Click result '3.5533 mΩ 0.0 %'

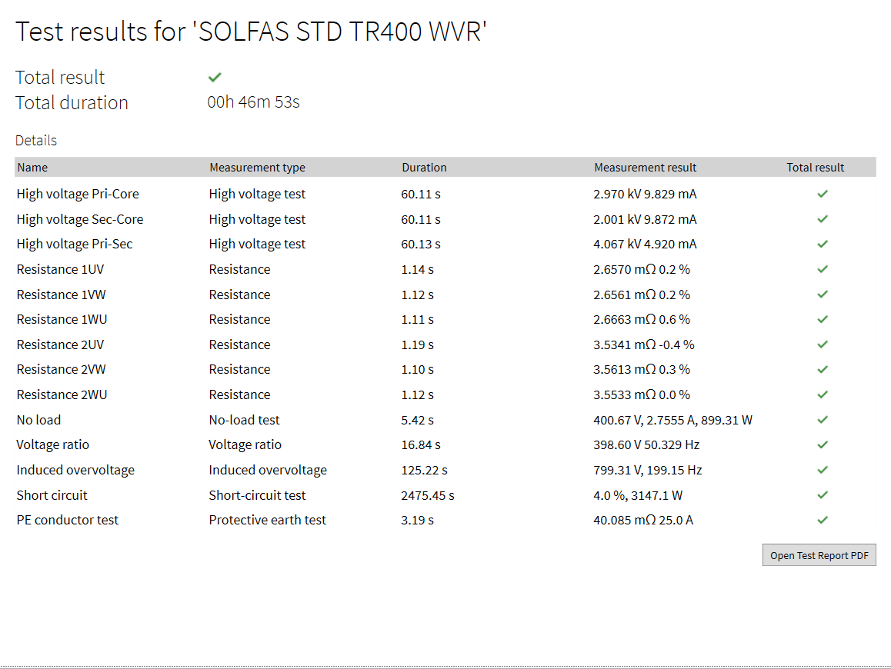click(x=642, y=394)
